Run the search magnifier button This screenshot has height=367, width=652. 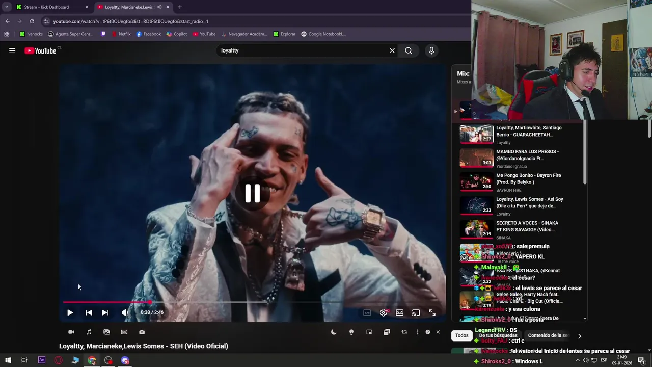tap(409, 50)
